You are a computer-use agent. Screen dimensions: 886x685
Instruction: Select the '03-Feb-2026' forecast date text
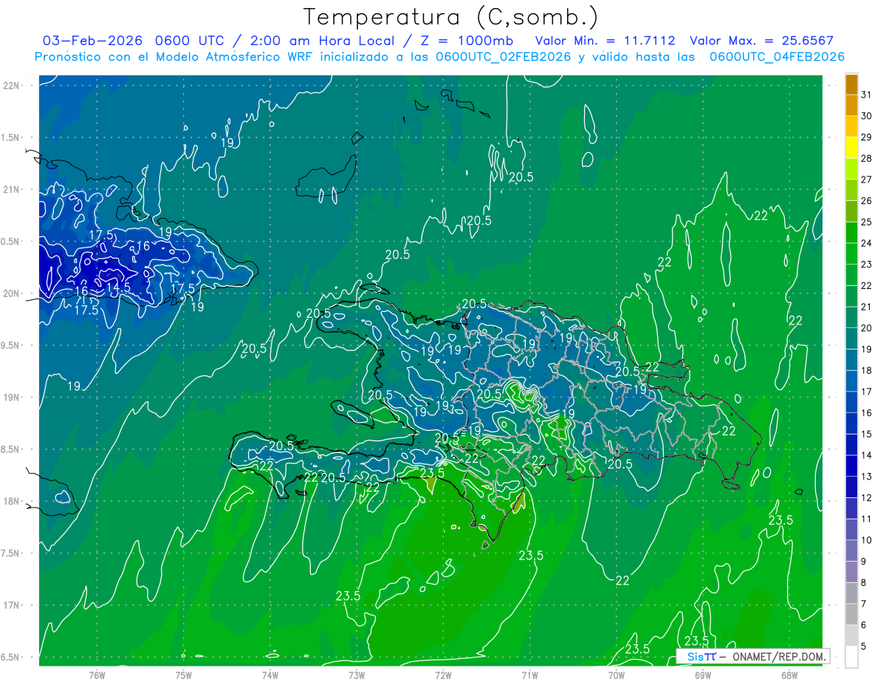click(92, 41)
